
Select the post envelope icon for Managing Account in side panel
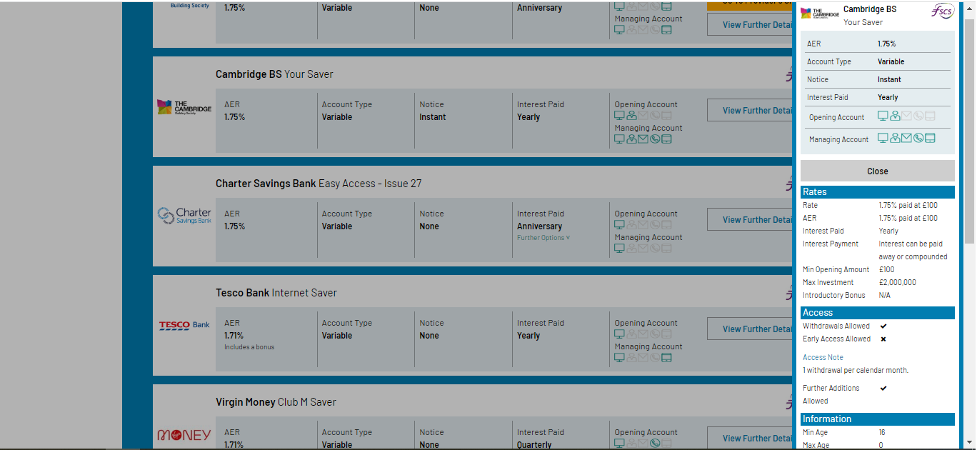point(907,138)
